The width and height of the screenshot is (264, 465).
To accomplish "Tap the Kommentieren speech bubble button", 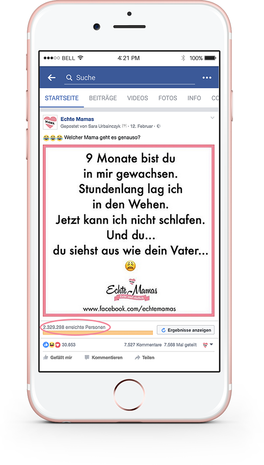I will 103,358.
